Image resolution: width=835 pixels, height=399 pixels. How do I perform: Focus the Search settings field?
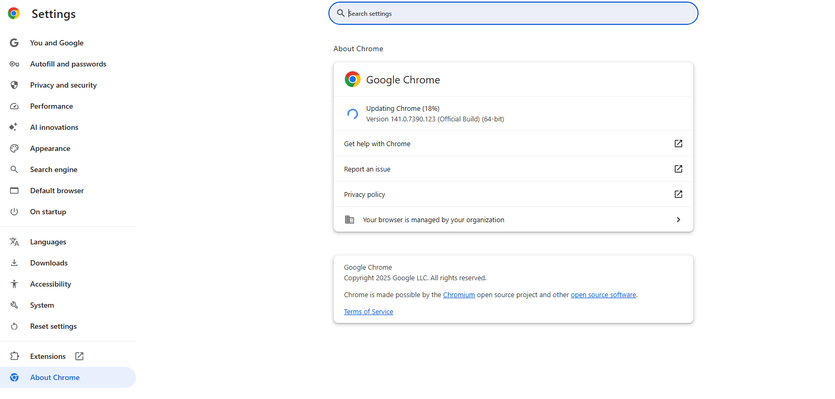pos(513,13)
